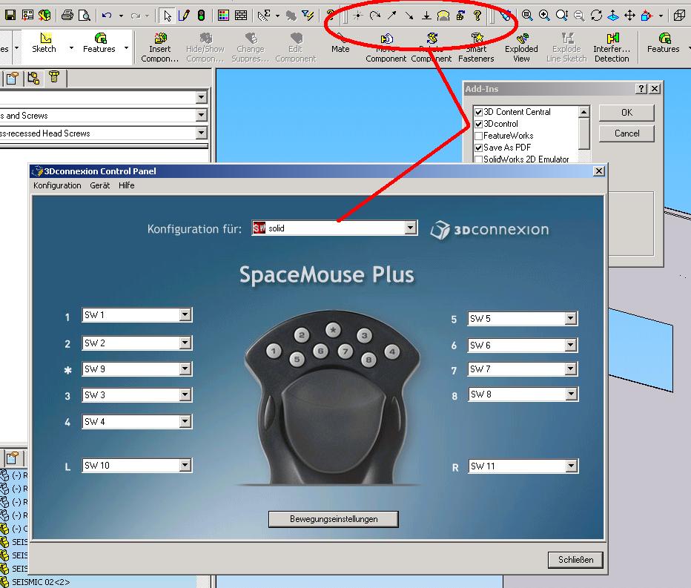The height and width of the screenshot is (588, 691).
Task: Open the star button SW 9 dropdown
Action: point(185,369)
